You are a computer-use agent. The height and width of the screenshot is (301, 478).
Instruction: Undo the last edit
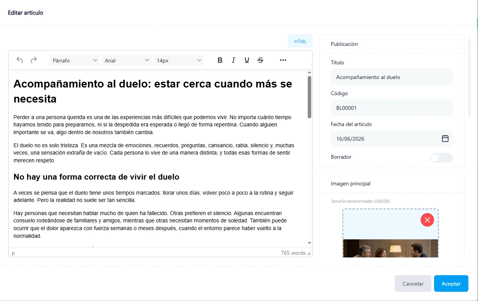[x=20, y=60]
